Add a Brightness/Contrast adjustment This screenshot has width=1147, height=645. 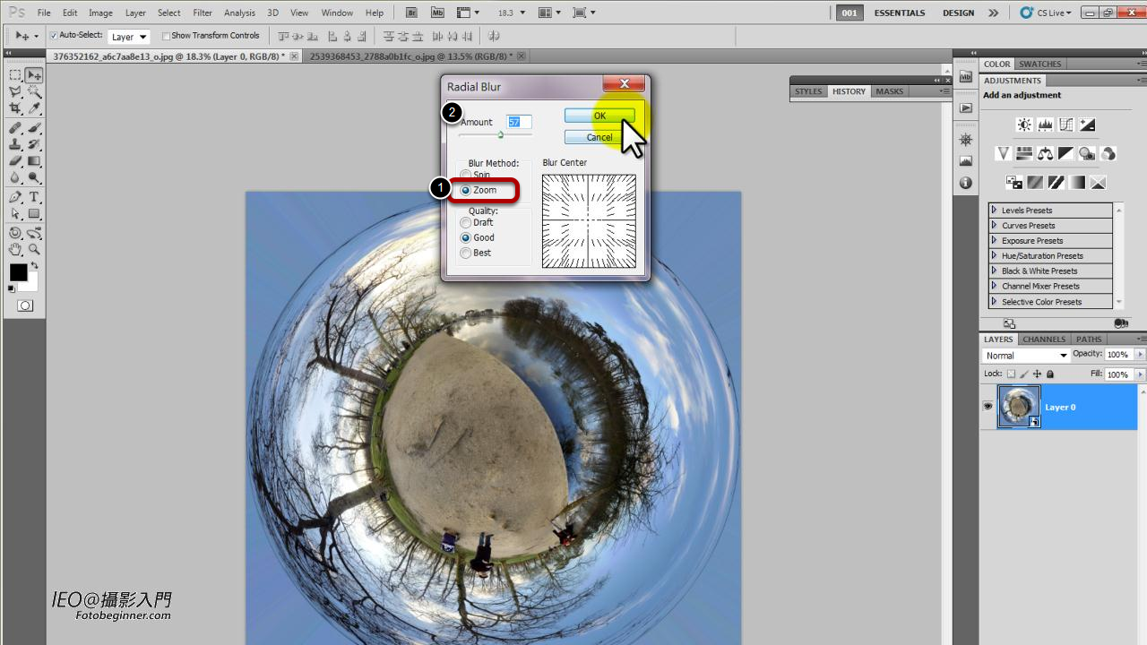(1024, 125)
